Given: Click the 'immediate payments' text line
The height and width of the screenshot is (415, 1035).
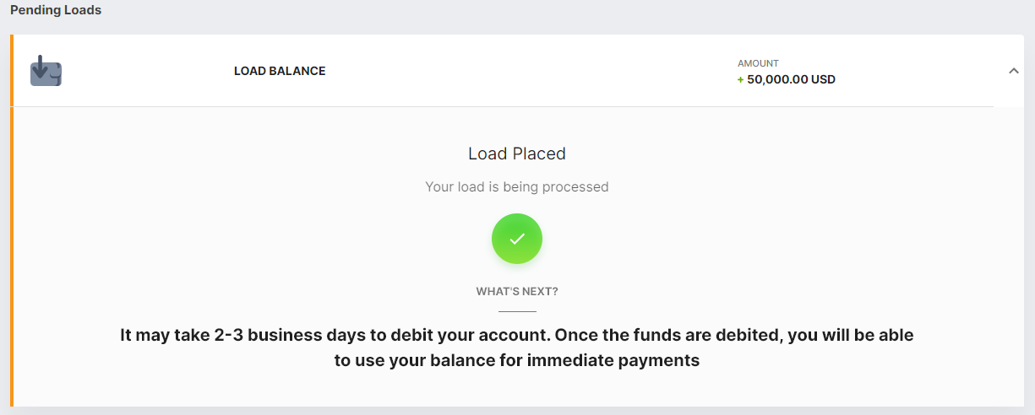Looking at the screenshot, I should point(517,360).
